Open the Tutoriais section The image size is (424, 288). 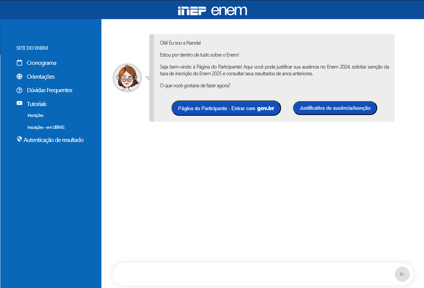(37, 104)
